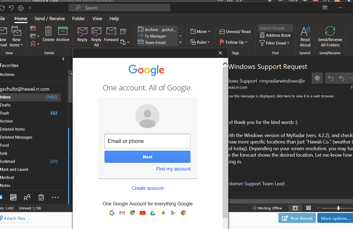Open the Help ribbon tab
Image resolution: width=353 pixels, height=229 pixels.
point(114,19)
